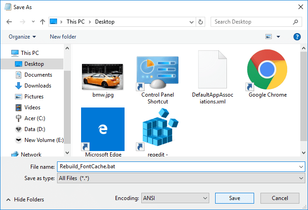Close the Save As dialog
Viewport: 308px width, 210px height.
[301, 7]
